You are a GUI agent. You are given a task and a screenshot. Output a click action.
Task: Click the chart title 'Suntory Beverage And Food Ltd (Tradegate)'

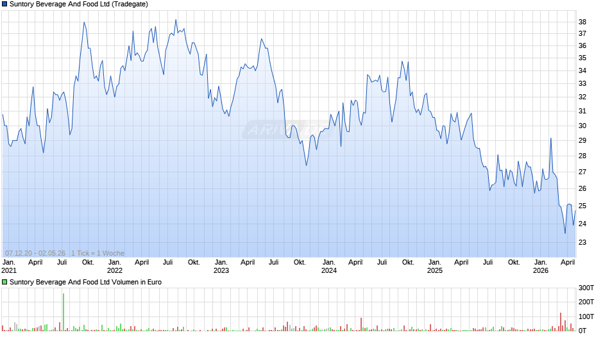click(79, 4)
